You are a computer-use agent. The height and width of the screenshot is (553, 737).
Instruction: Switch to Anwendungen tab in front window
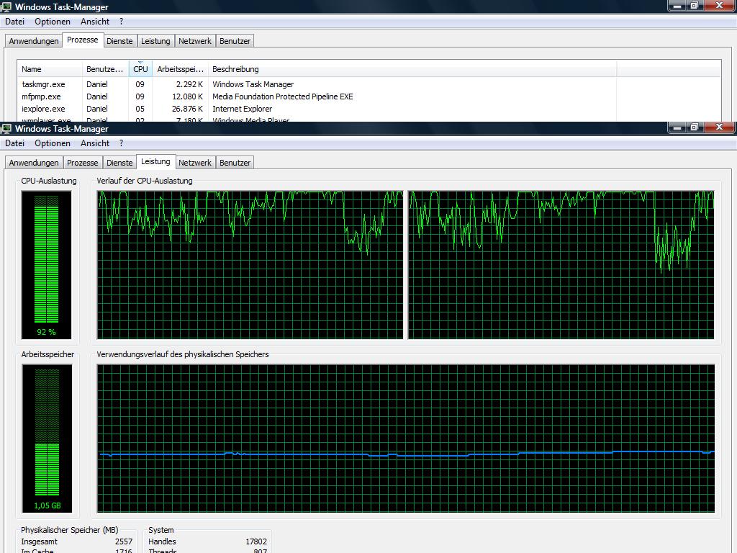[x=34, y=163]
